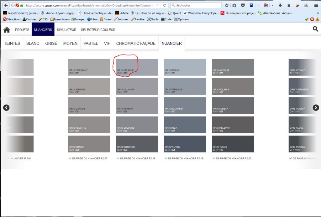
Task: Open the Wikipédia bookmark link
Action: 201,13
